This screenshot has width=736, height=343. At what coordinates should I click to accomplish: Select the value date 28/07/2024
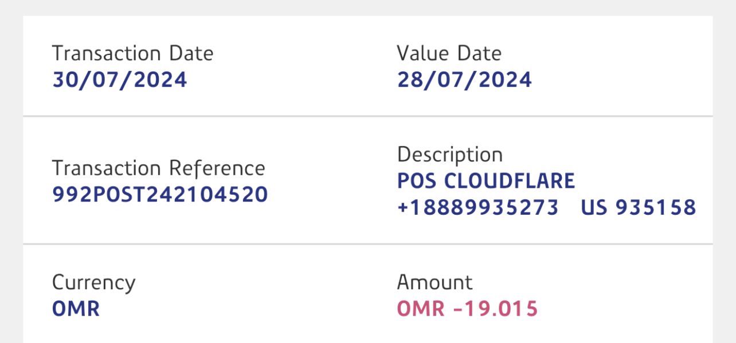pos(464,80)
